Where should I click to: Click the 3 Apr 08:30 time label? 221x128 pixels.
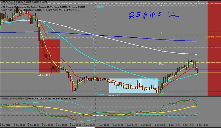point(160,125)
